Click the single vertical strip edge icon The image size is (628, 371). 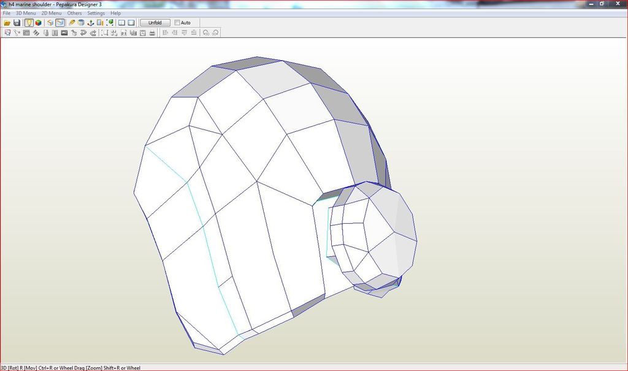(x=45, y=33)
